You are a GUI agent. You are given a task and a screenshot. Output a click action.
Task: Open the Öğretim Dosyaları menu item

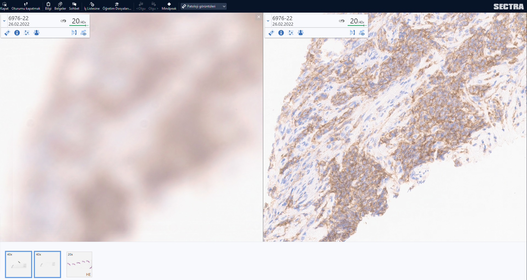pyautogui.click(x=117, y=6)
